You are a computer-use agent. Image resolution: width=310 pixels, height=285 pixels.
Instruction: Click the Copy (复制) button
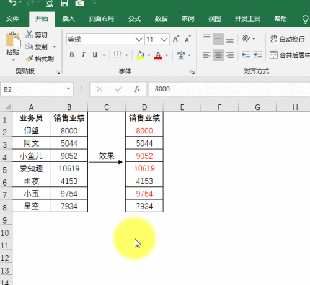(36, 47)
